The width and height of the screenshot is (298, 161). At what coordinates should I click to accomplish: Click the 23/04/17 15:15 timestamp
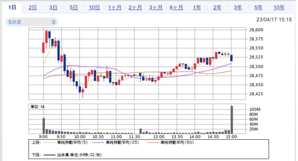pos(274,19)
